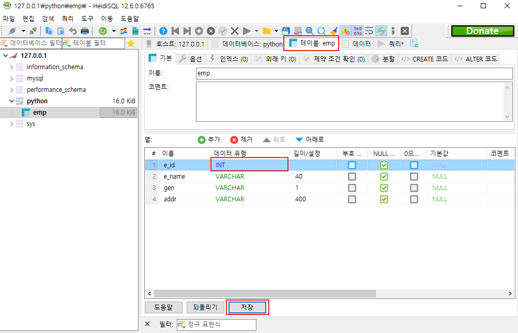
Task: Toggle Allow NULL checkbox for e_name
Action: pos(384,177)
